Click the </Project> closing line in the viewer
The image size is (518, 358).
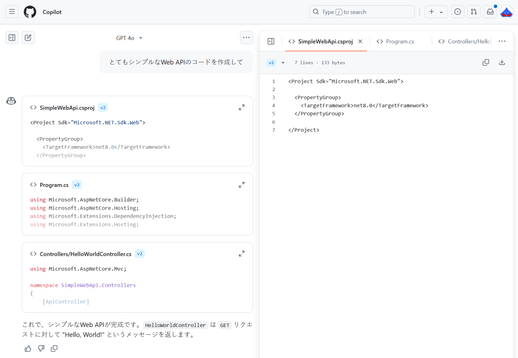pyautogui.click(x=304, y=130)
